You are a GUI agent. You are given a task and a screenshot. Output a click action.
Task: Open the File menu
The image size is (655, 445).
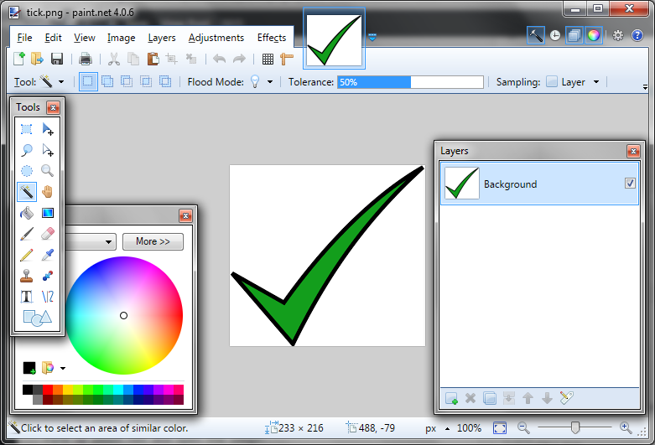pos(24,38)
